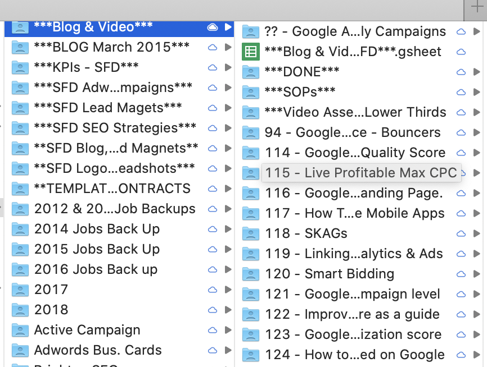Select ***SFD Lead Magets*** folder name
The image size is (487, 367).
point(108,108)
